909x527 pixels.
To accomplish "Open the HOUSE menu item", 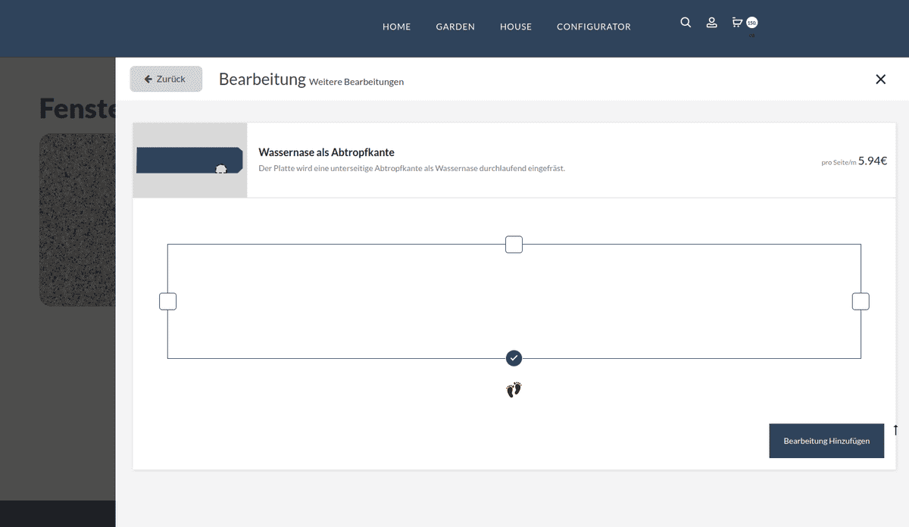I will (516, 27).
